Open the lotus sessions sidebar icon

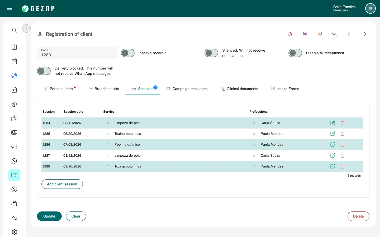pos(14,104)
